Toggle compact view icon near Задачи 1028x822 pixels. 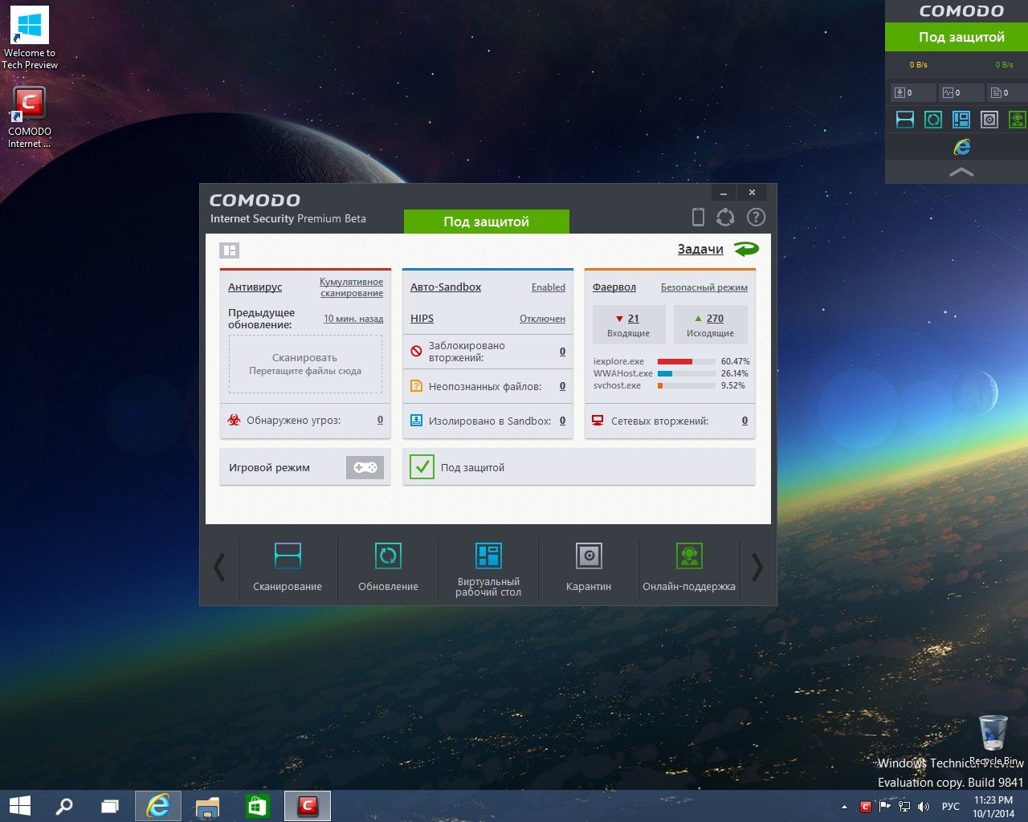click(229, 250)
